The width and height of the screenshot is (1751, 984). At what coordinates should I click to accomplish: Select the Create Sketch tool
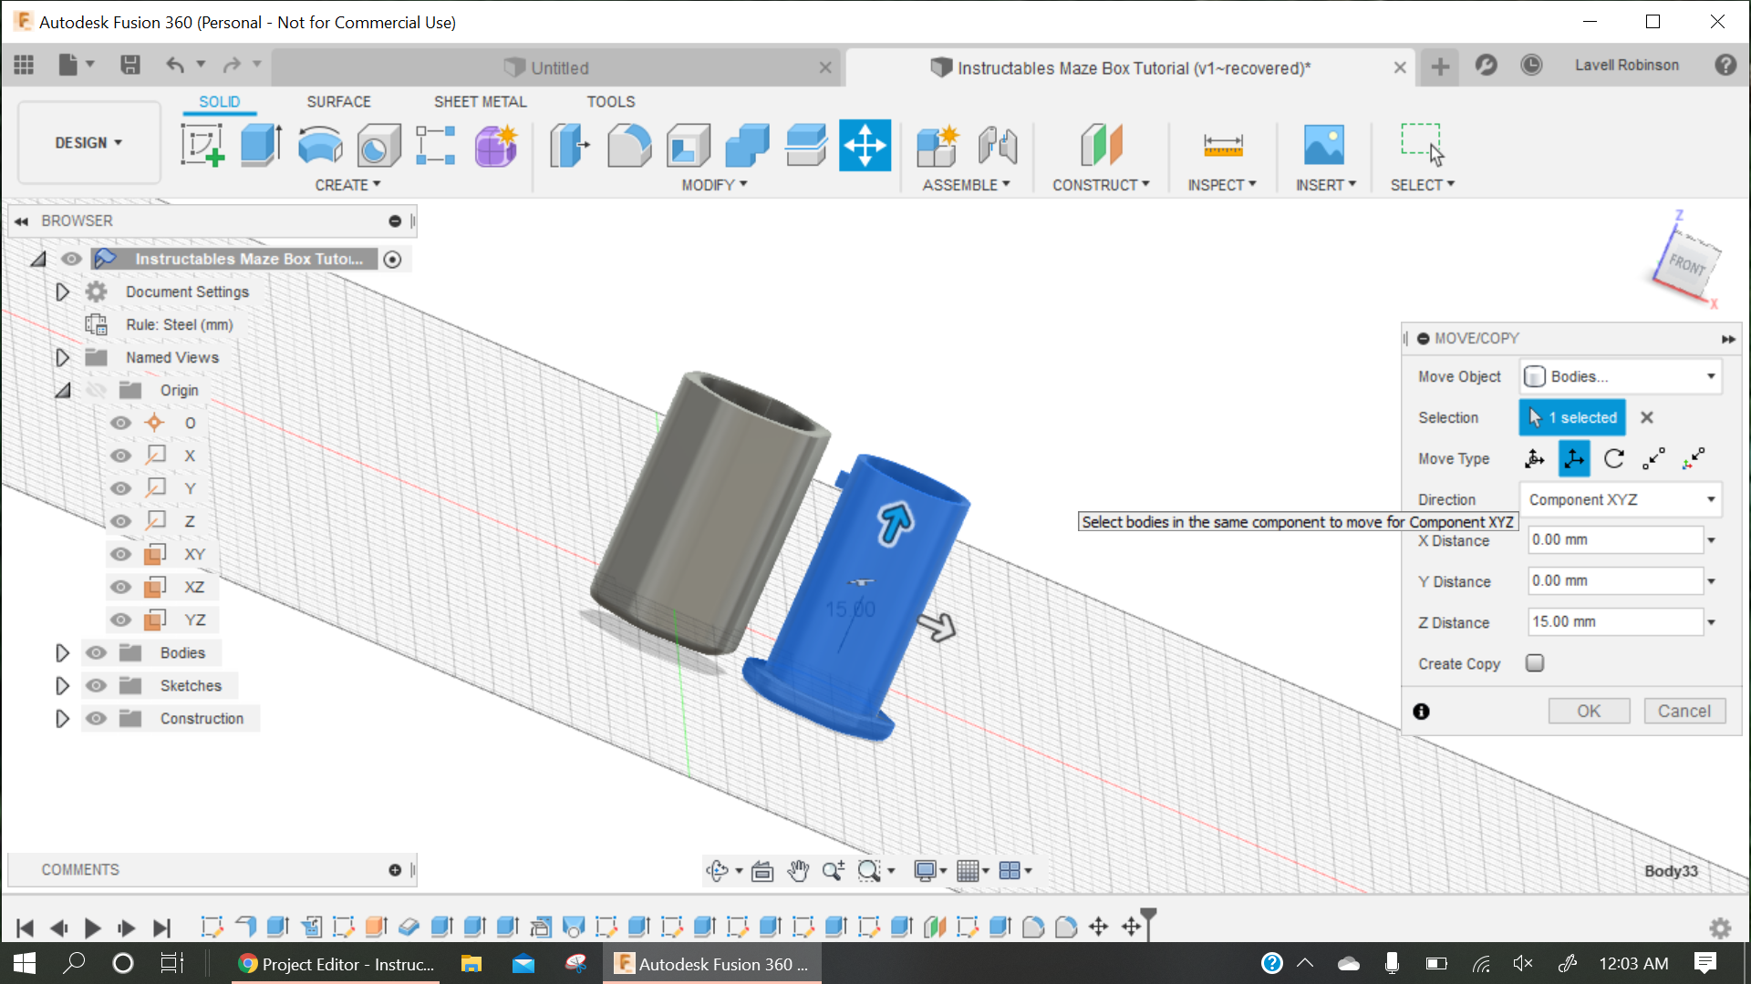click(x=202, y=146)
